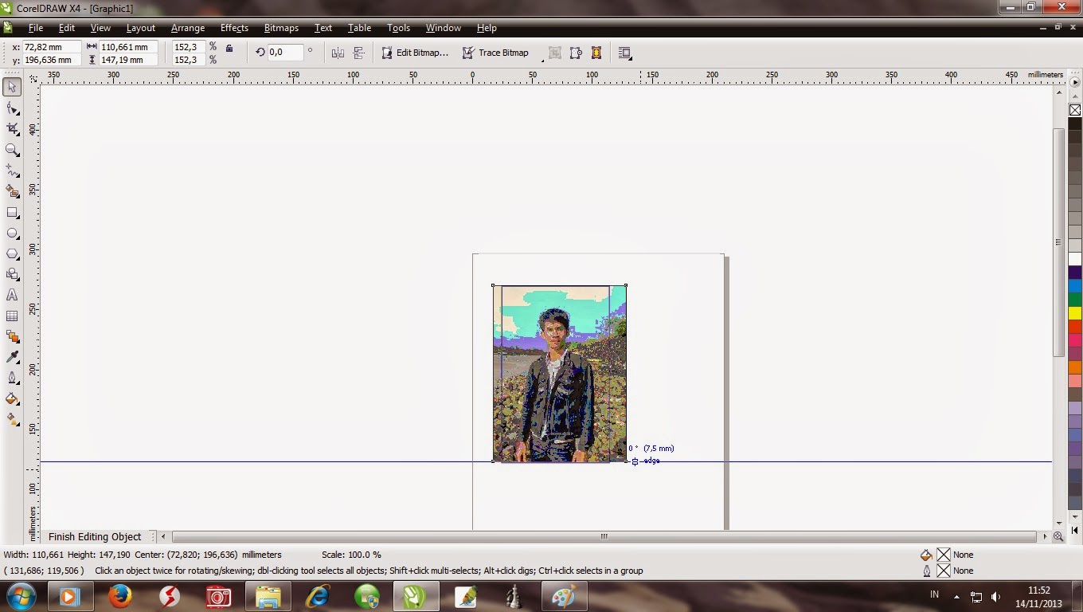Mirror the selected bitmap horizontally
Screen dimensions: 1083x612
[337, 52]
